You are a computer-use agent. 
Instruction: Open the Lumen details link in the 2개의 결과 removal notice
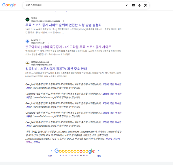pyautogui.click(x=112, y=113)
